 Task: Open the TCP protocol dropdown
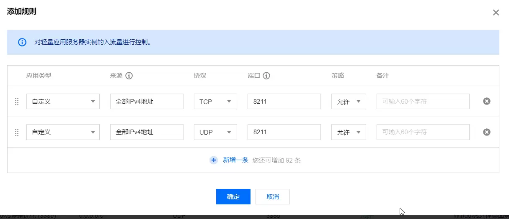coord(215,102)
